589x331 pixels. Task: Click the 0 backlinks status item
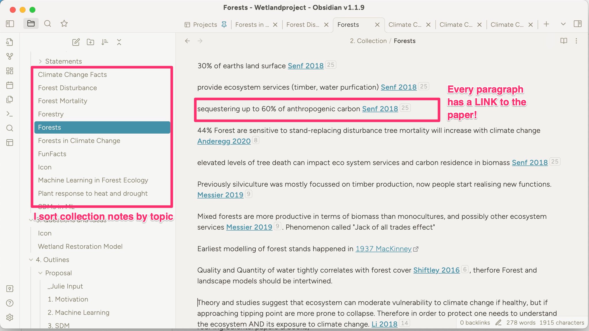[x=475, y=323]
